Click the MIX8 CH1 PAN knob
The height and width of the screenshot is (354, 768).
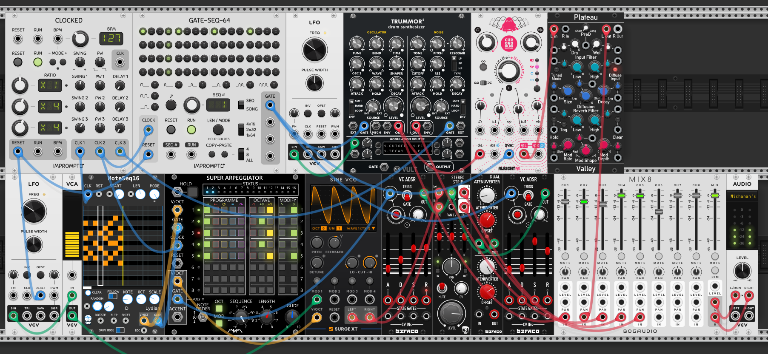pyautogui.click(x=565, y=272)
